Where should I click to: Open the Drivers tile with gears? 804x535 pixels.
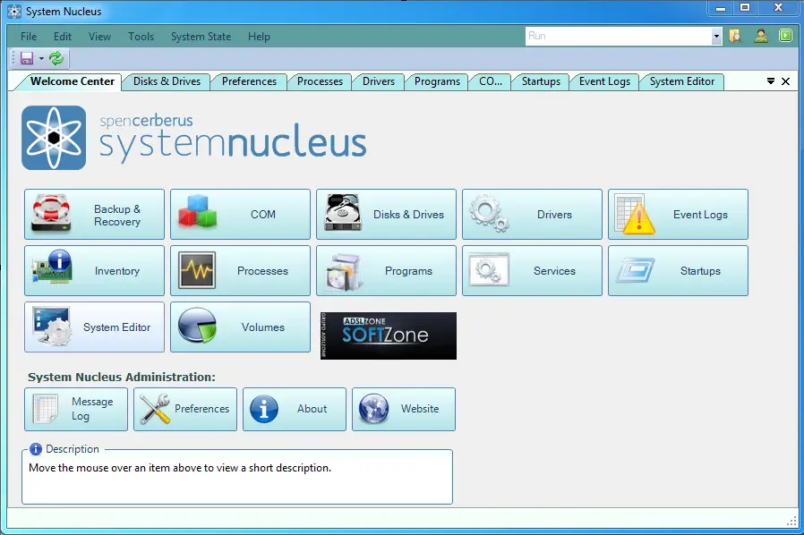coord(532,214)
